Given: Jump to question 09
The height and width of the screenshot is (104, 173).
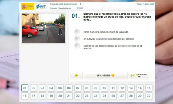Looking at the screenshot, I should [x=95, y=88].
